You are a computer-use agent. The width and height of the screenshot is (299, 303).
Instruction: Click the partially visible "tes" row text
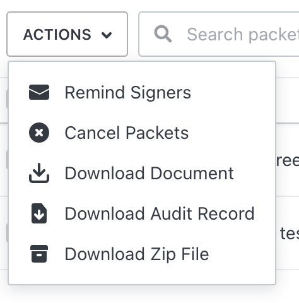click(290, 234)
